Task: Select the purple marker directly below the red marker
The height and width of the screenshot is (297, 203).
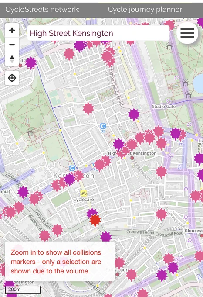Action: [105, 237]
